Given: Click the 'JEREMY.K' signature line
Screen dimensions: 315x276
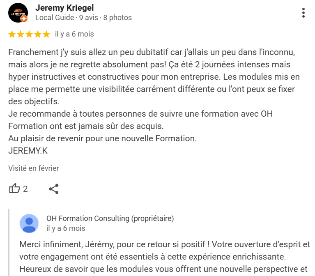Looking at the screenshot, I should click(x=28, y=151).
